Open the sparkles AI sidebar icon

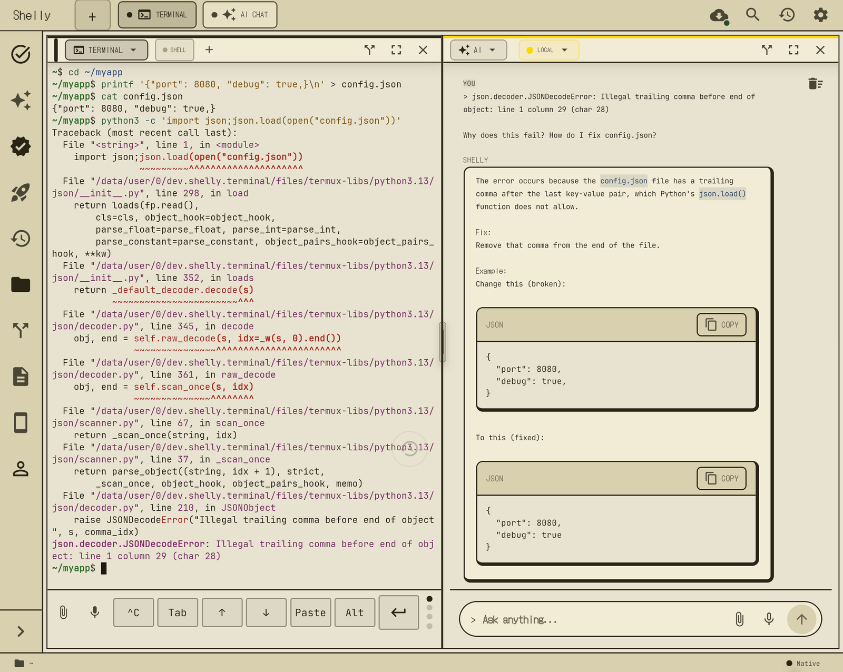(x=21, y=100)
